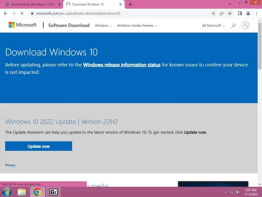Open 7-Zip from the taskbar
The width and height of the screenshot is (262, 197).
coord(53,192)
